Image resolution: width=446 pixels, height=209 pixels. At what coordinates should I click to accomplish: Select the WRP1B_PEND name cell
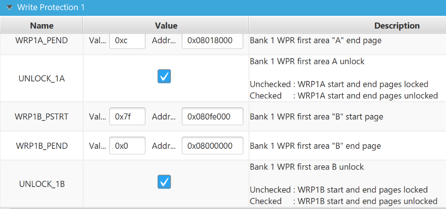tap(42, 146)
